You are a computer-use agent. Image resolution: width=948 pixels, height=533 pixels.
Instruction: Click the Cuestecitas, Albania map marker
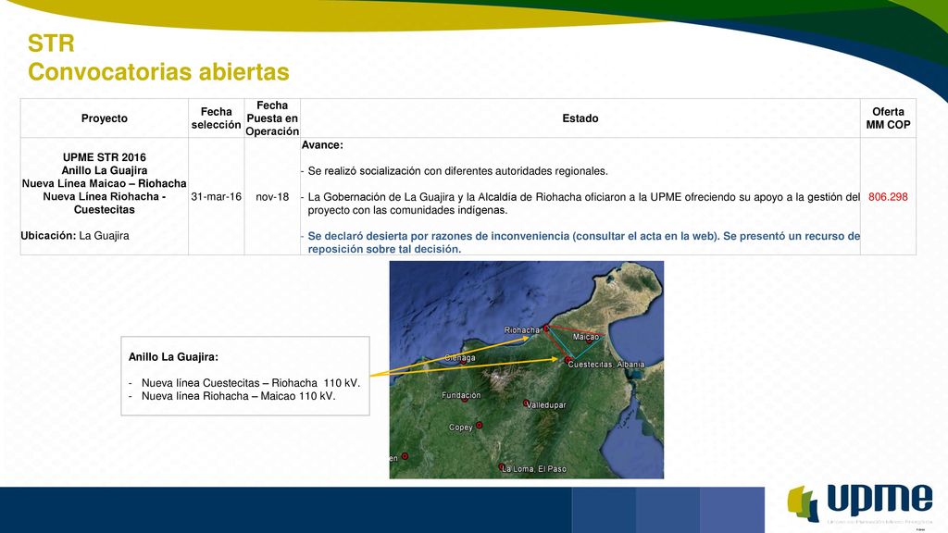click(568, 360)
